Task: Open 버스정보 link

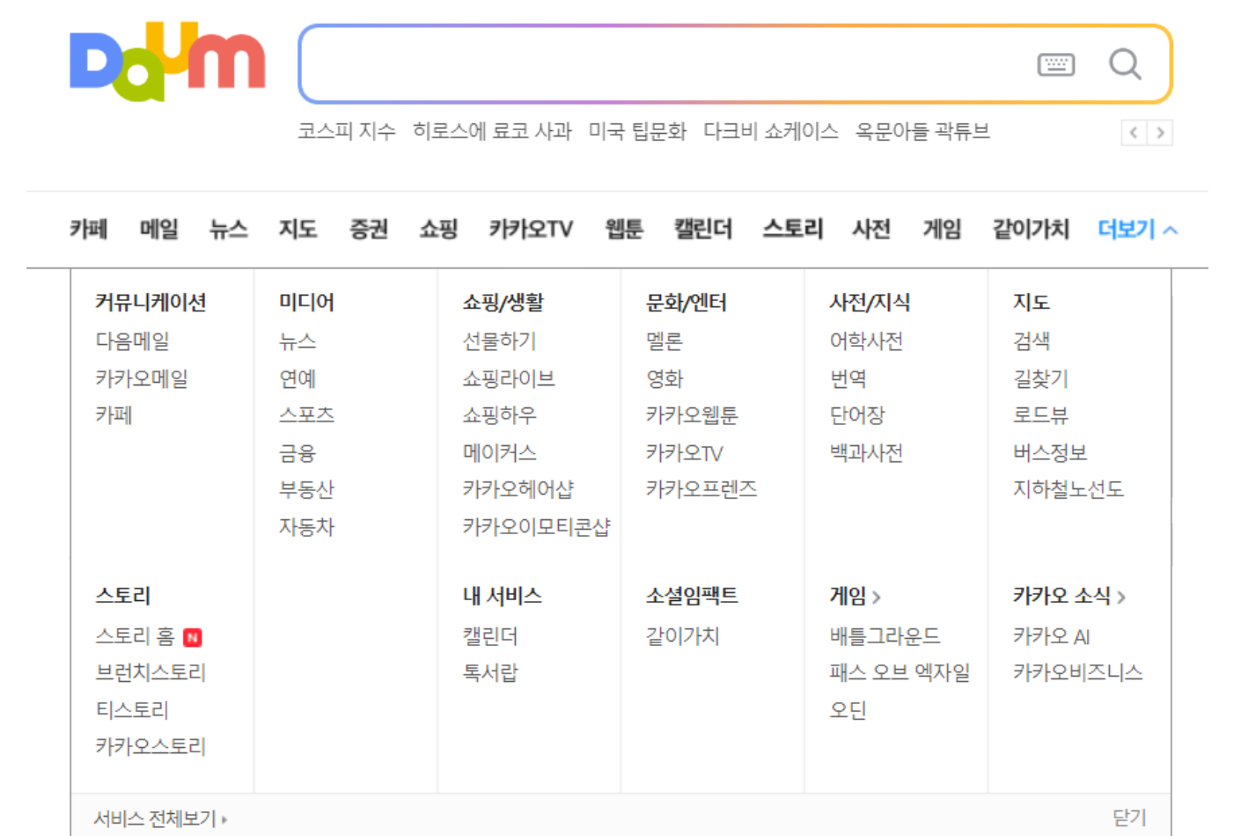Action: pyautogui.click(x=1050, y=453)
